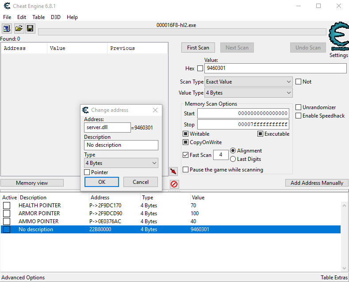Open the D3D menu
Image resolution: width=349 pixels, height=282 pixels.
pos(56,17)
